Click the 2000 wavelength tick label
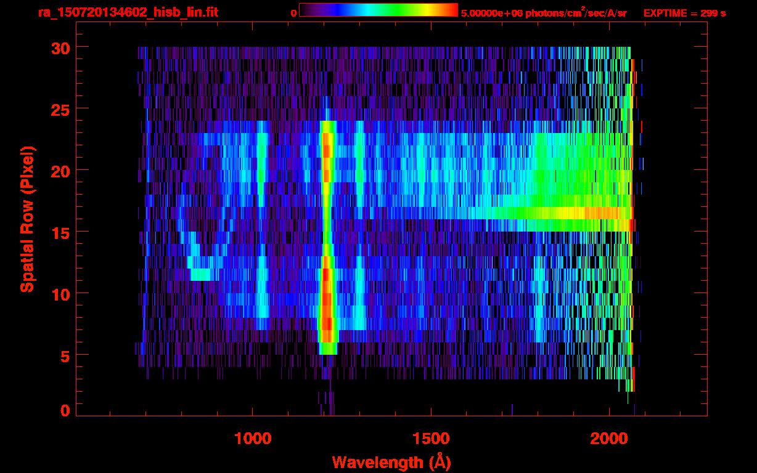This screenshot has height=473, width=757. point(609,439)
